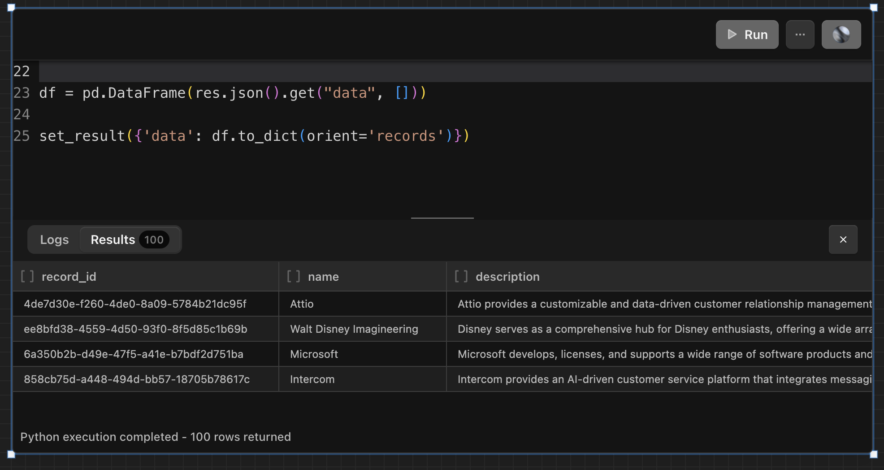Image resolution: width=884 pixels, height=470 pixels.
Task: Click the Microsoft description cell
Action: coord(659,354)
